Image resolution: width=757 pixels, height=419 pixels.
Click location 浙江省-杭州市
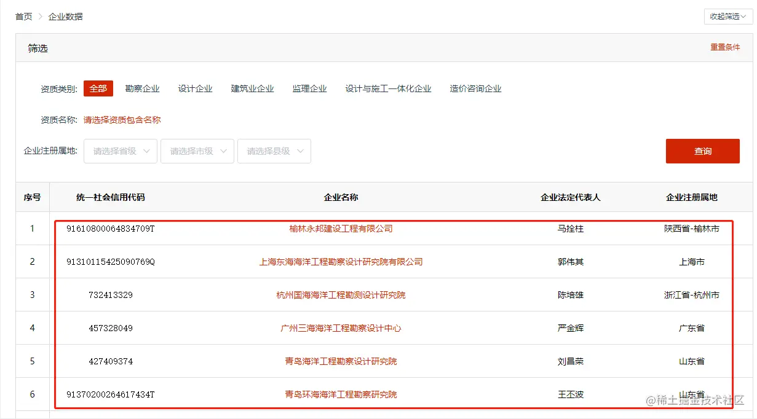coord(692,295)
